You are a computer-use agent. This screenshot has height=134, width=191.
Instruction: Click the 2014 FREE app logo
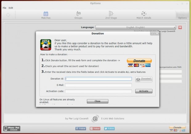click(46, 45)
